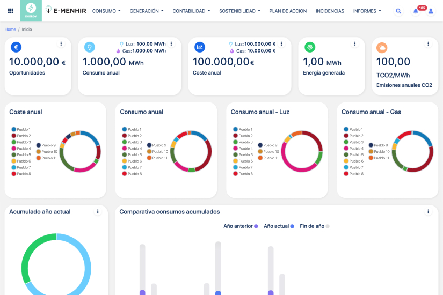Image resolution: width=443 pixels, height=295 pixels.
Task: Open the INCIDENCIAS menu item
Action: tap(330, 11)
